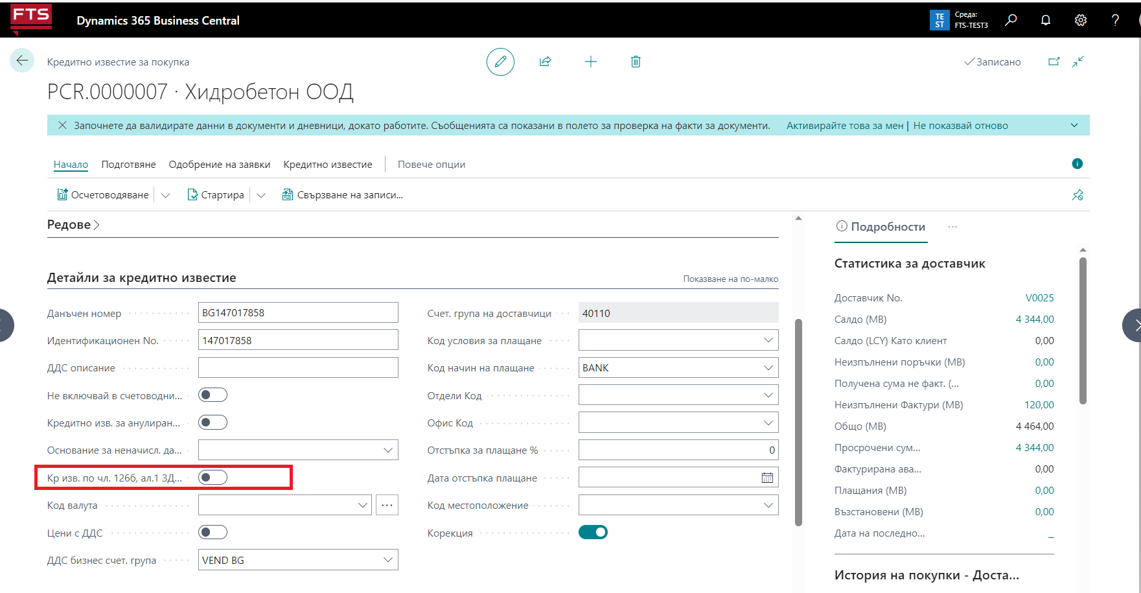
Task: Go back with the left arrow button
Action: click(x=22, y=61)
